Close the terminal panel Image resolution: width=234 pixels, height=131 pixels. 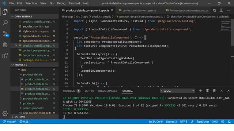coord(229,91)
